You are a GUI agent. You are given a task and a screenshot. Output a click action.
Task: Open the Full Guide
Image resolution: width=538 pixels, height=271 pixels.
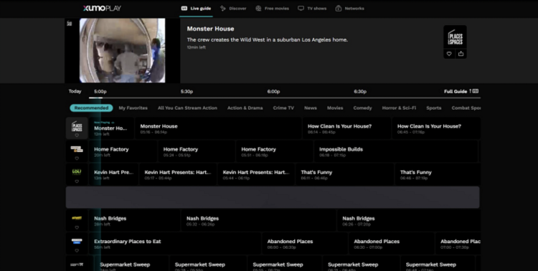point(461,91)
